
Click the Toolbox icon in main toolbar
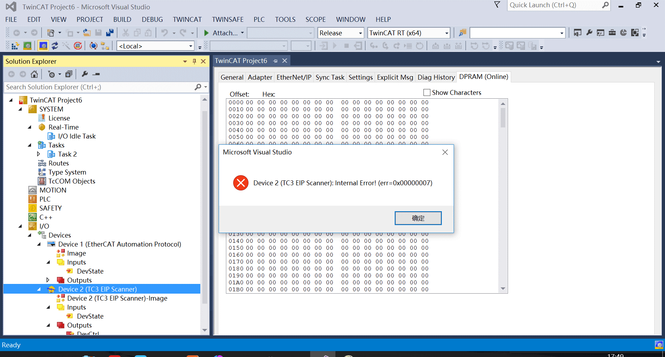point(612,33)
